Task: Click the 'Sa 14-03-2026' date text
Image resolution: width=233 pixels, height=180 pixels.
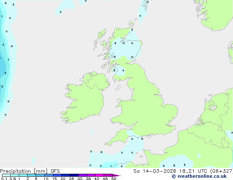Action: 155,171
